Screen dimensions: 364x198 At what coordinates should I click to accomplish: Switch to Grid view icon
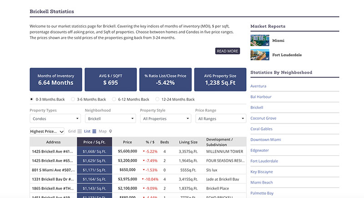[x=79, y=131]
